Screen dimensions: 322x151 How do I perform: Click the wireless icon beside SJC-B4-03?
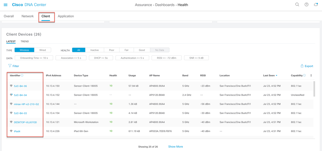pyautogui.click(x=11, y=113)
